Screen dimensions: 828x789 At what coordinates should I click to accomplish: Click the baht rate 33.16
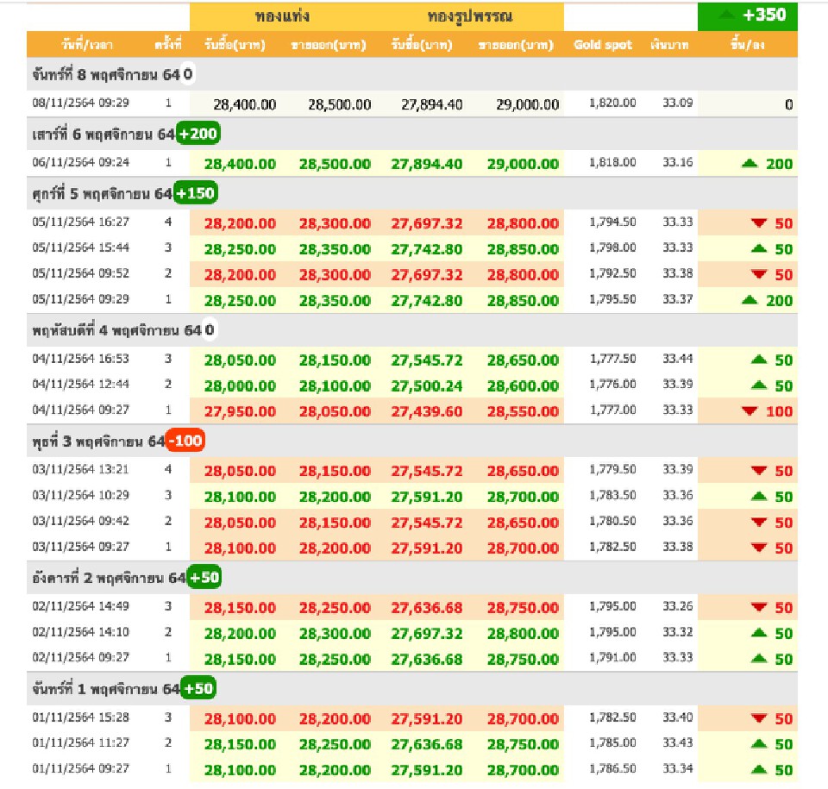click(x=678, y=162)
